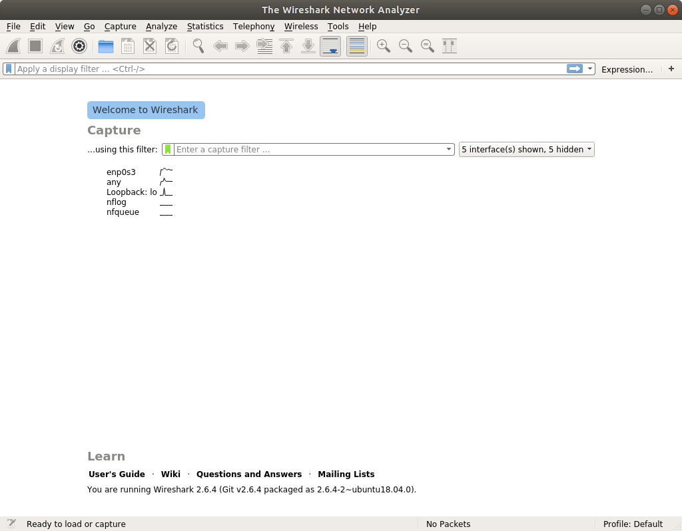This screenshot has width=682, height=531.
Task: Toggle packet colorization rules button
Action: pyautogui.click(x=357, y=46)
